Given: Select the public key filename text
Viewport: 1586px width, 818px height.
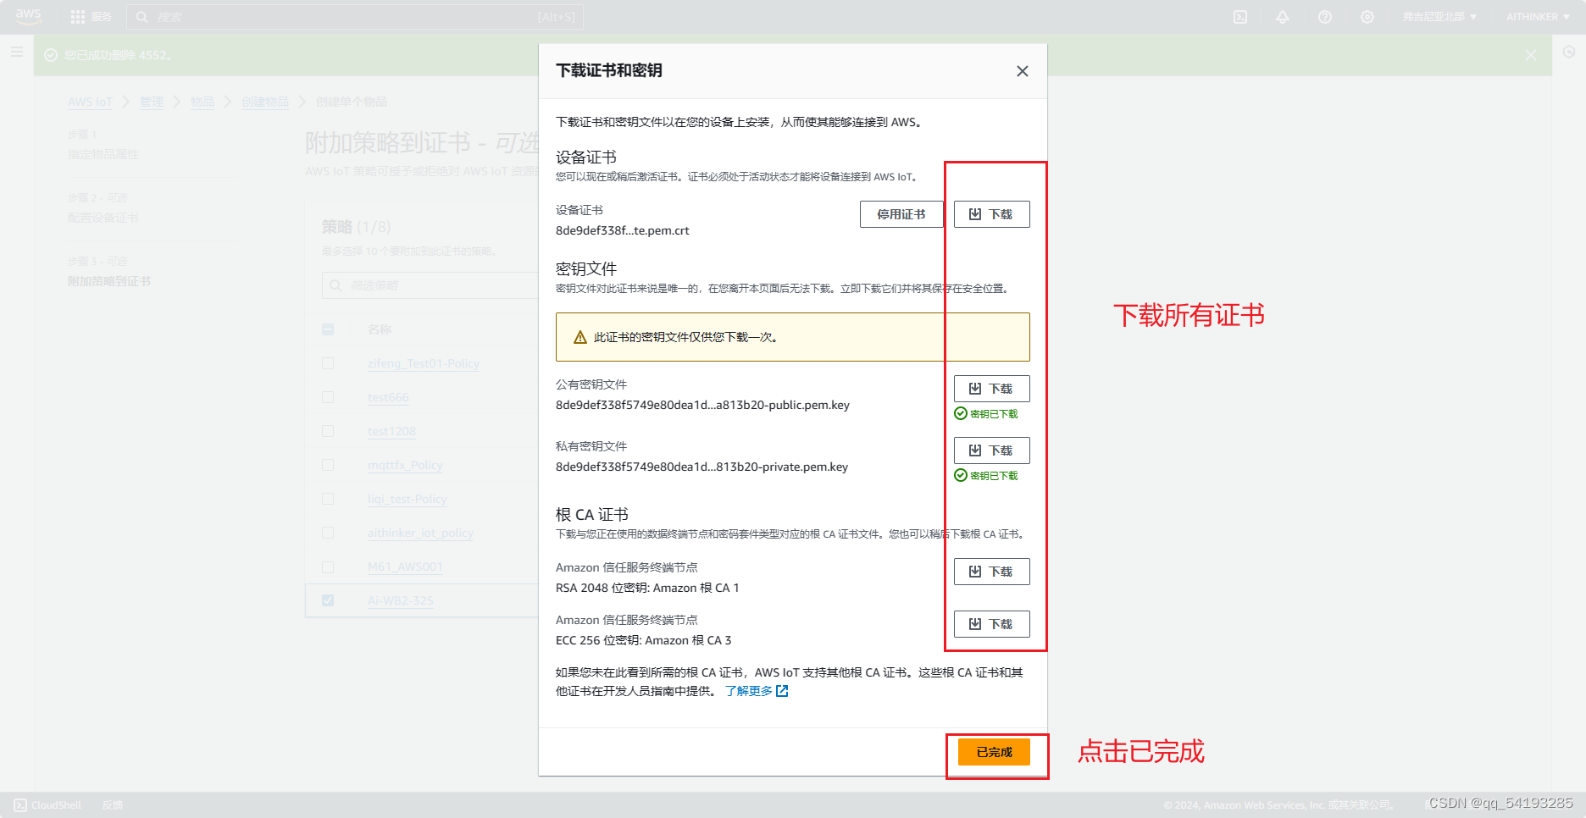Looking at the screenshot, I should [x=702, y=405].
